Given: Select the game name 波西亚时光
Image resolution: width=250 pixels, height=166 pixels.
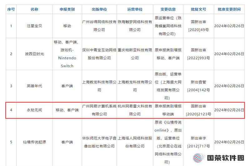Looking at the screenshot, I should pyautogui.click(x=34, y=54).
